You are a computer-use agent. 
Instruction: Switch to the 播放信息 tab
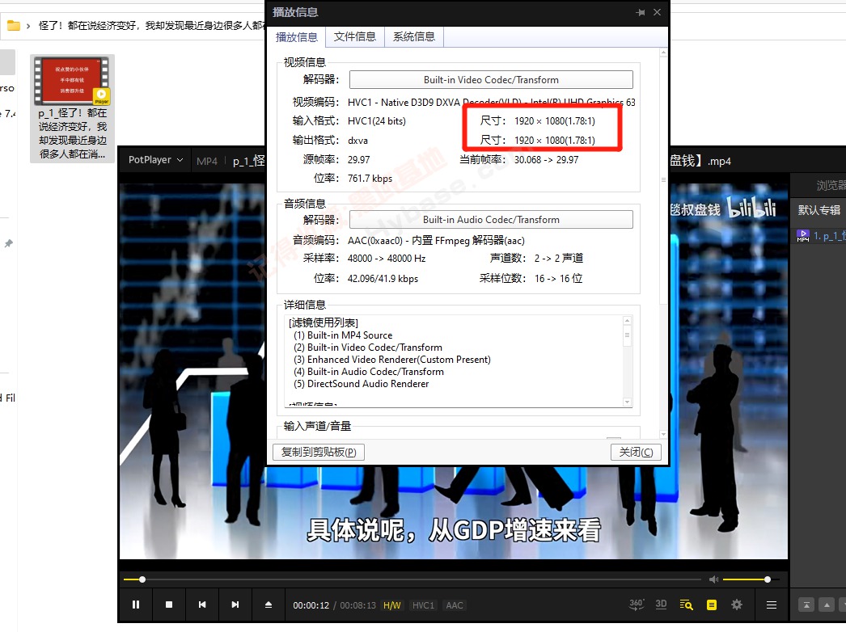296,37
